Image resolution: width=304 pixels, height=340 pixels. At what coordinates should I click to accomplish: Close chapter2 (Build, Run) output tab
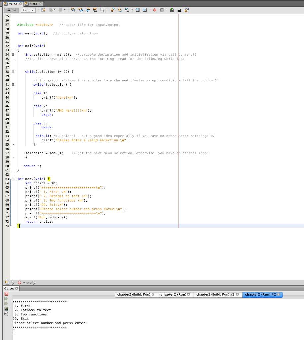pos(153,294)
